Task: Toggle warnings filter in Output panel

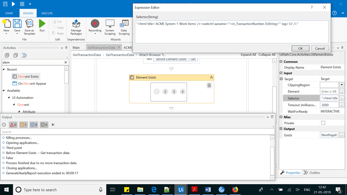Action: click(x=22, y=125)
